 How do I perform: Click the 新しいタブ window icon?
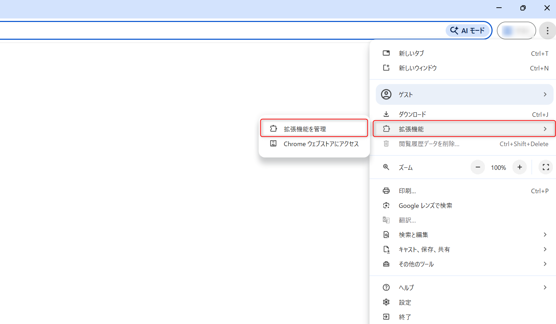tap(386, 53)
